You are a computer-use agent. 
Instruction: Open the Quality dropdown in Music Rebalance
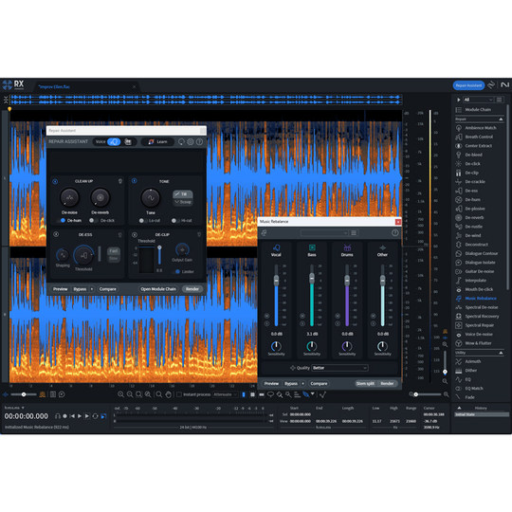(339, 368)
